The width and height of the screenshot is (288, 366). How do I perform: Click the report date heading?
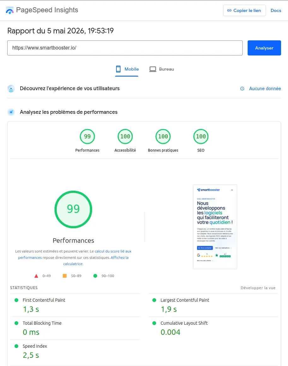pos(61,31)
